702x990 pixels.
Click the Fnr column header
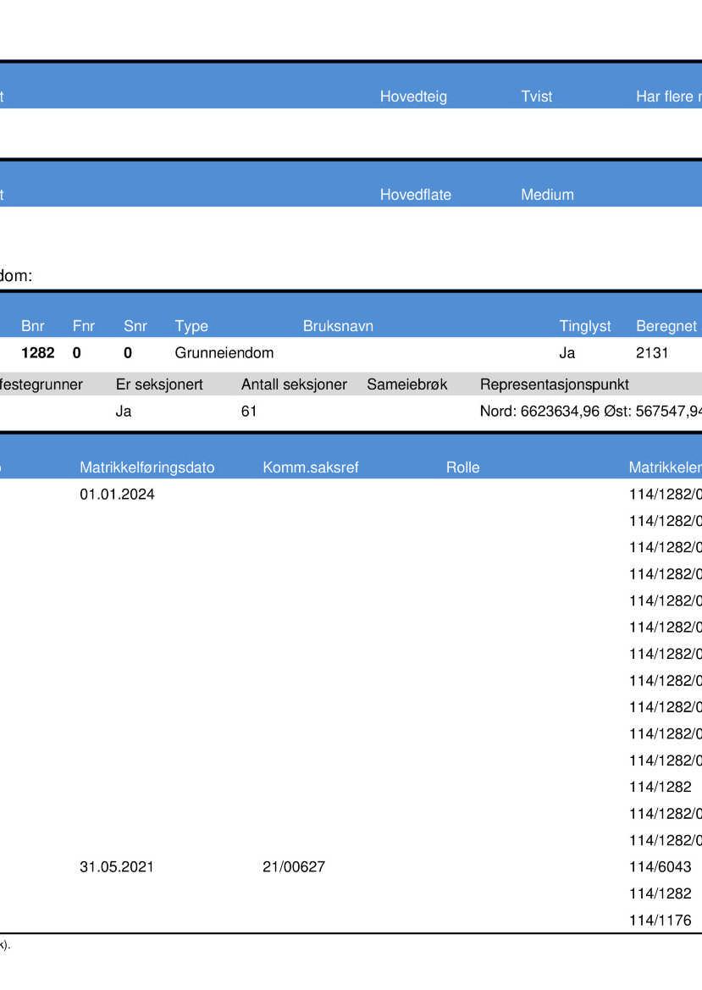[x=83, y=326]
